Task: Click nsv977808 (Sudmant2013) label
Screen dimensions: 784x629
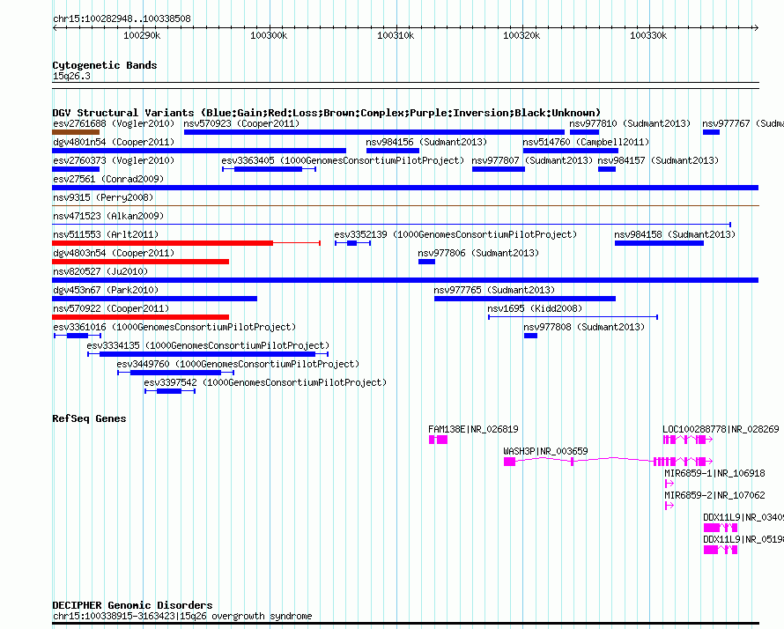Action: click(x=584, y=327)
